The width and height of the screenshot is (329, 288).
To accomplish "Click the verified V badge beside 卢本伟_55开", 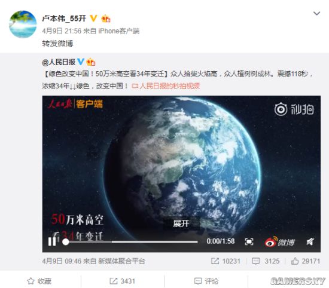I will 93,19.
